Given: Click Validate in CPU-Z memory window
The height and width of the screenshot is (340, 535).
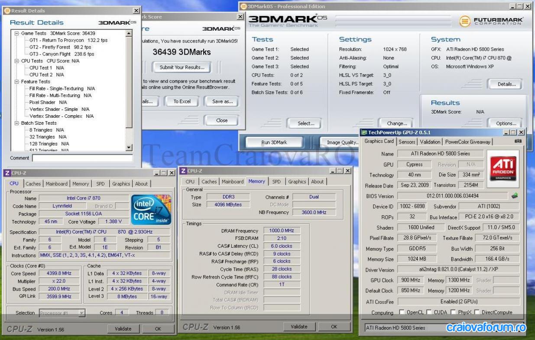Looking at the screenshot, I should tap(299, 327).
